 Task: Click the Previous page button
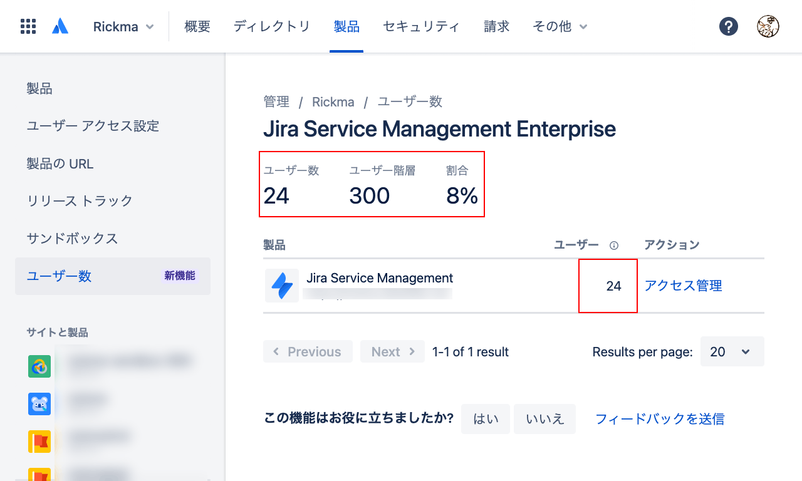(308, 351)
